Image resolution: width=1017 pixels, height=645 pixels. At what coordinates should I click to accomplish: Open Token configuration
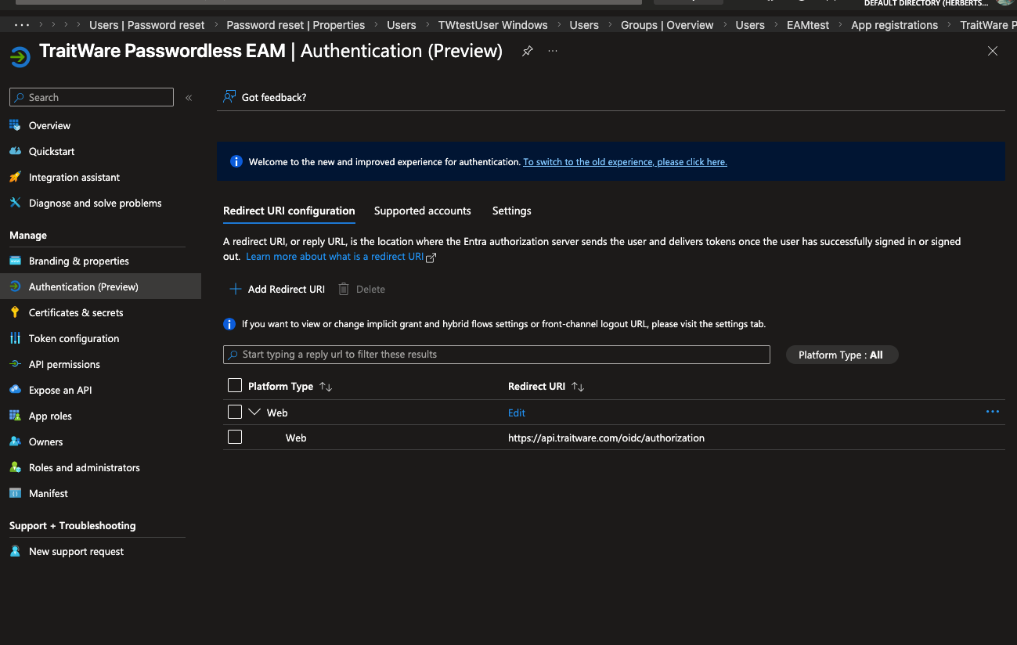coord(74,338)
